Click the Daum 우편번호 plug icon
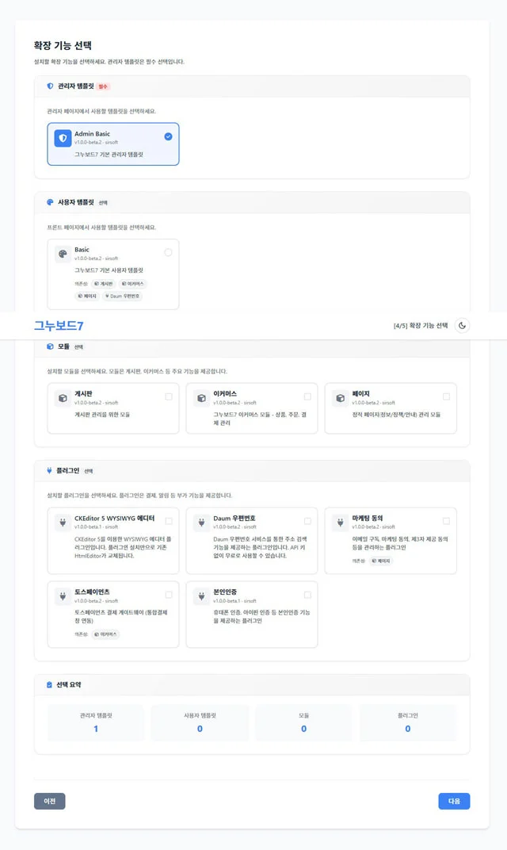 pyautogui.click(x=201, y=523)
